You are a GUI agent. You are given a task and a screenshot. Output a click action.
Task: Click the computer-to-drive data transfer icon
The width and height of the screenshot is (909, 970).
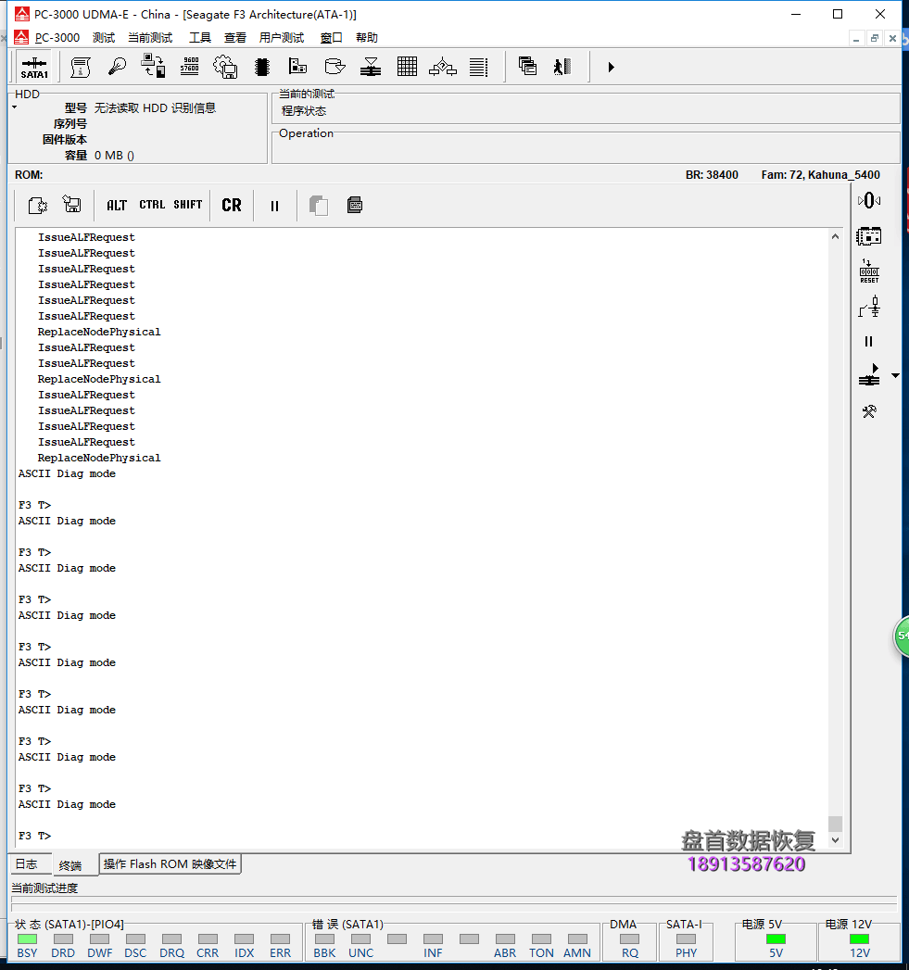[x=153, y=66]
